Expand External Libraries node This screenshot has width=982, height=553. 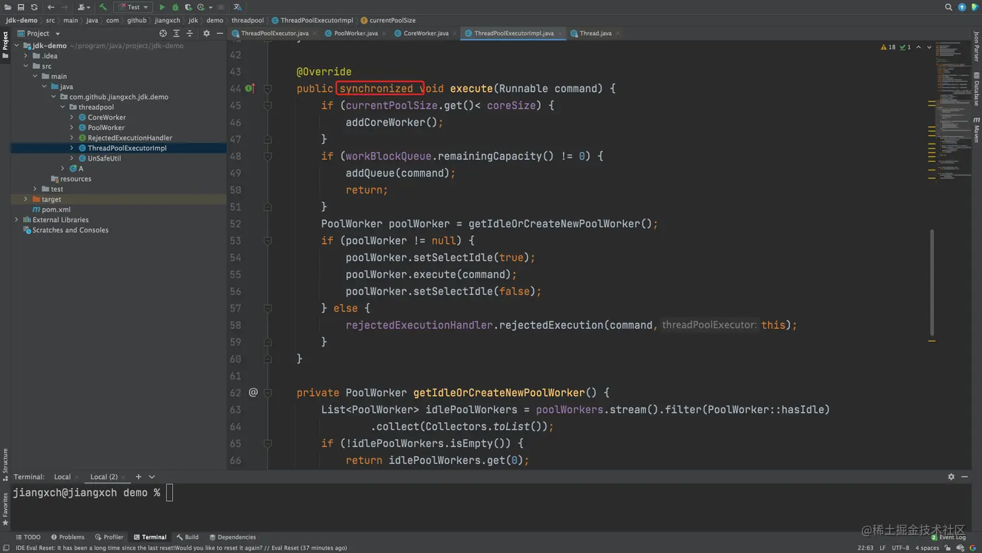click(17, 220)
